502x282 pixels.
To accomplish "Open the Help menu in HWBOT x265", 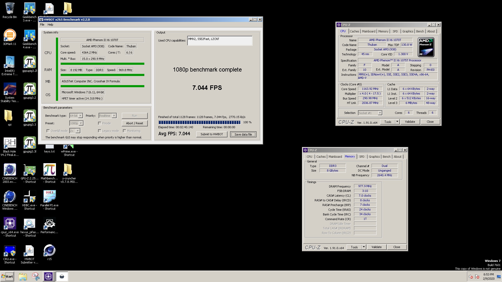I will [x=50, y=25].
